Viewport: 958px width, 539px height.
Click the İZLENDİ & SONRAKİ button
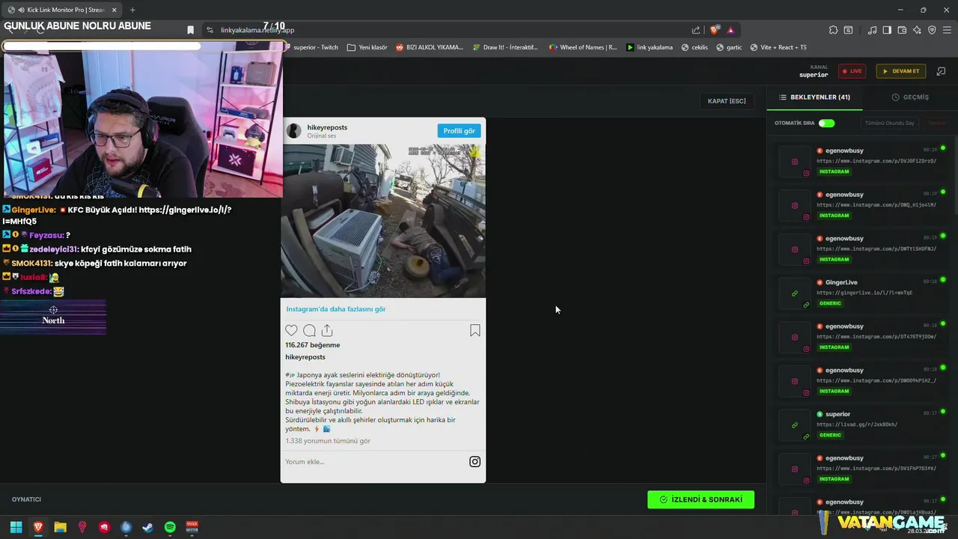click(x=701, y=499)
